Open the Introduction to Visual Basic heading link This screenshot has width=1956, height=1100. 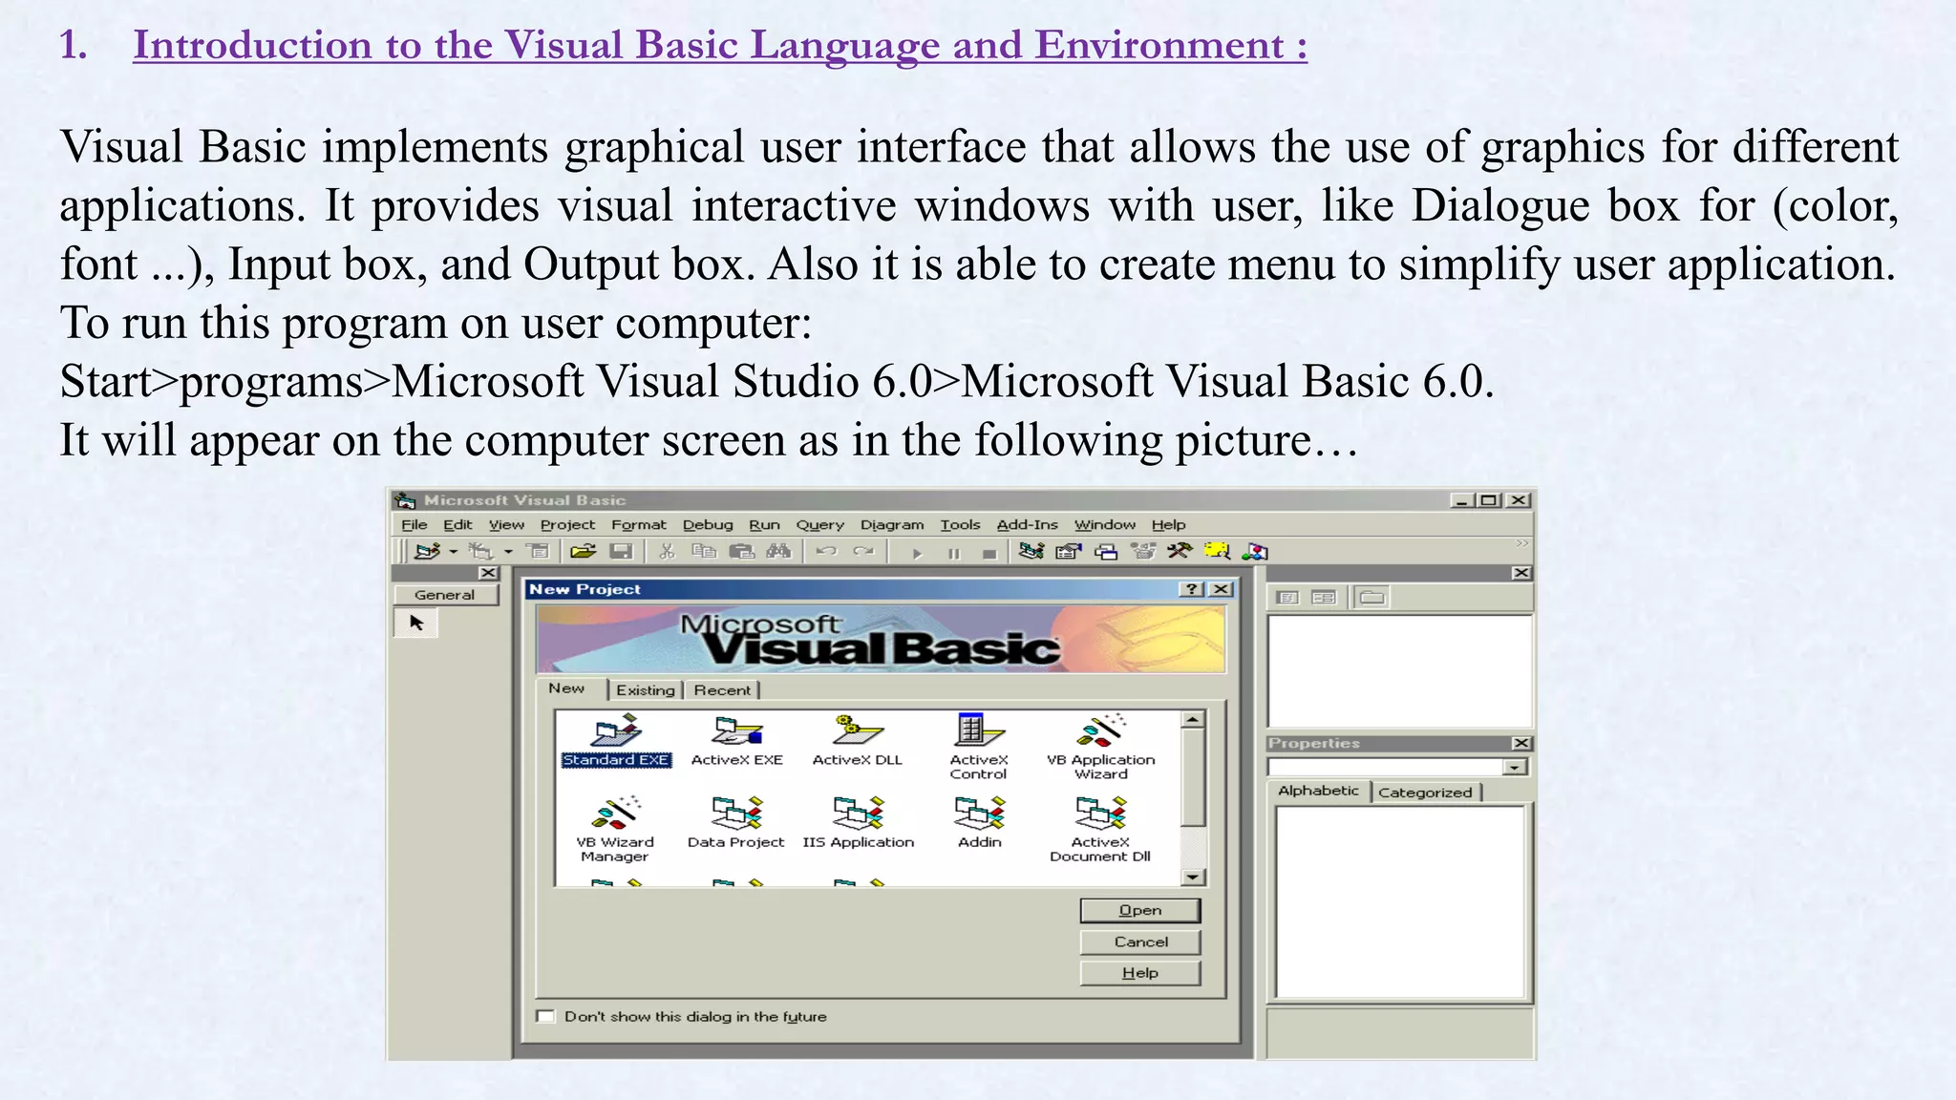(x=720, y=45)
